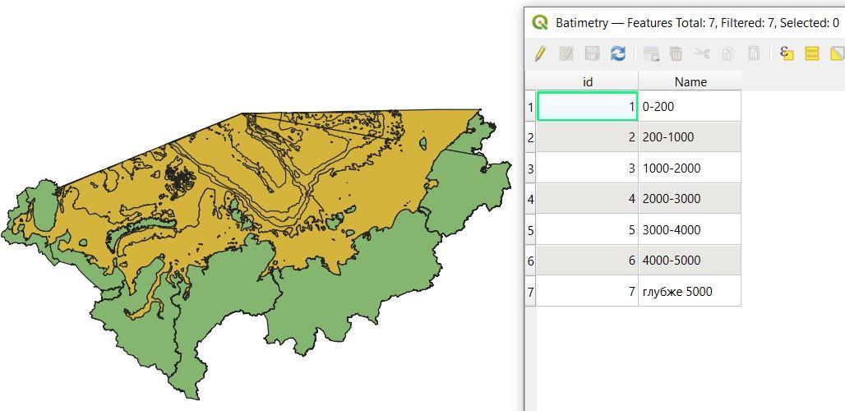
Task: Select row 4 via its row header
Action: point(530,199)
